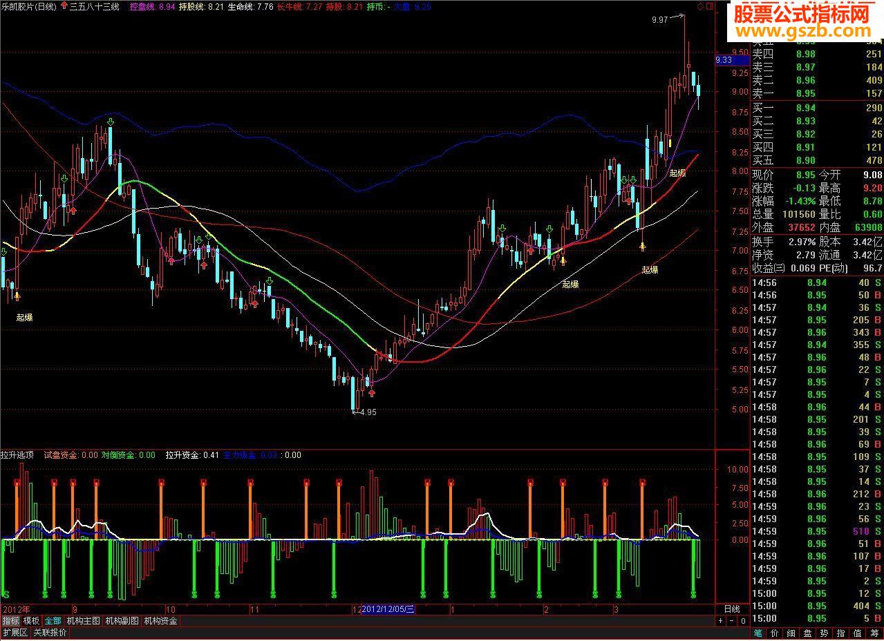Viewport: 884px width, 641px height.
Task: Click the 换手 2.97% value
Action: pos(802,242)
